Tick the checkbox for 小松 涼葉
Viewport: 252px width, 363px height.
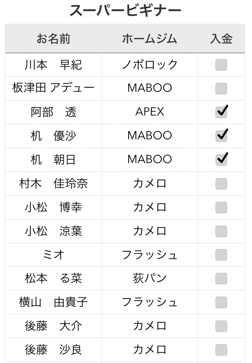[221, 231]
